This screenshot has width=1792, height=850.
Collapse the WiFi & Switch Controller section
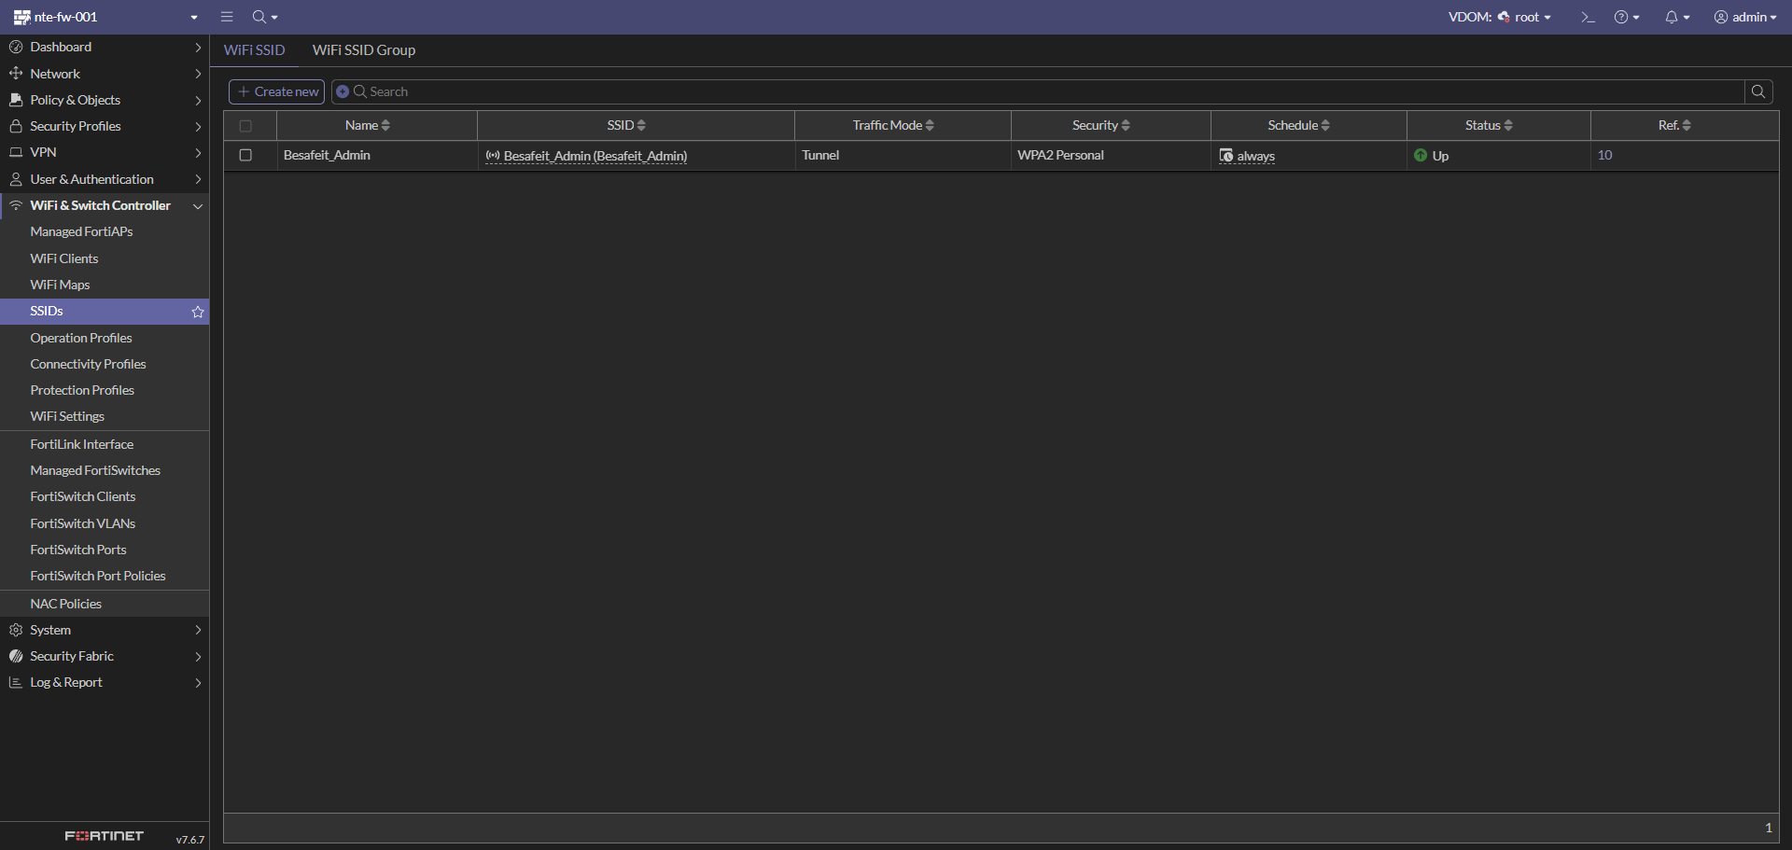click(x=198, y=205)
